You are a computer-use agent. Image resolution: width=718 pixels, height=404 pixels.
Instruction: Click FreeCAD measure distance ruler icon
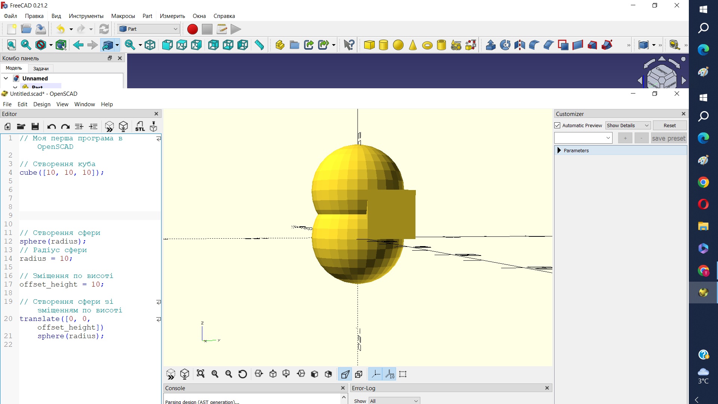[x=259, y=45]
